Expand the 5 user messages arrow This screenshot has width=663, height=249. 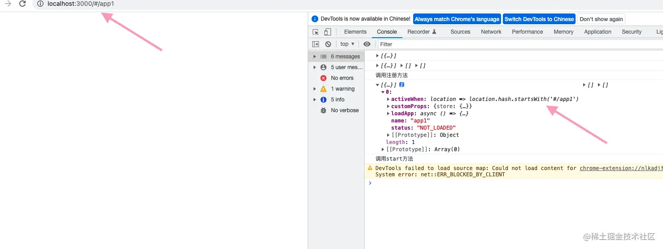click(314, 67)
